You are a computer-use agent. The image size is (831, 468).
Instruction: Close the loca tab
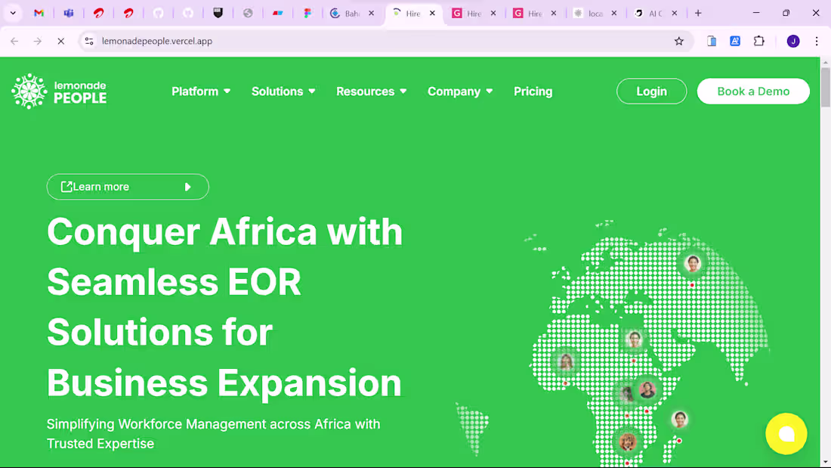(x=614, y=14)
